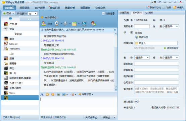Take a screenshot with scissors icon

(64, 95)
